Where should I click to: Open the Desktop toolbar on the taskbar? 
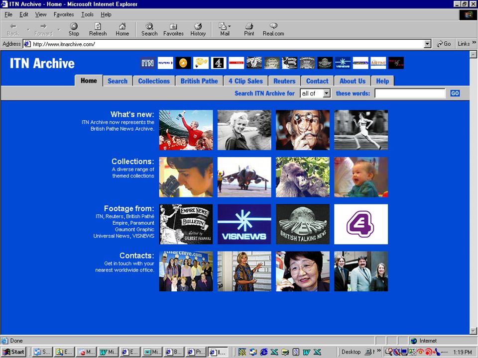pyautogui.click(x=351, y=352)
